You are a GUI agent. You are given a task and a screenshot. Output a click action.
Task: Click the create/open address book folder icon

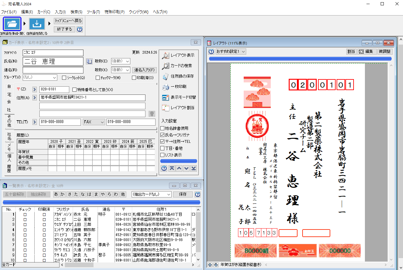click(12, 24)
